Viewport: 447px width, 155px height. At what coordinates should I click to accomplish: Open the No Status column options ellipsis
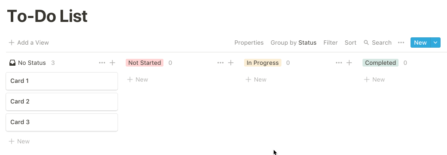click(102, 63)
